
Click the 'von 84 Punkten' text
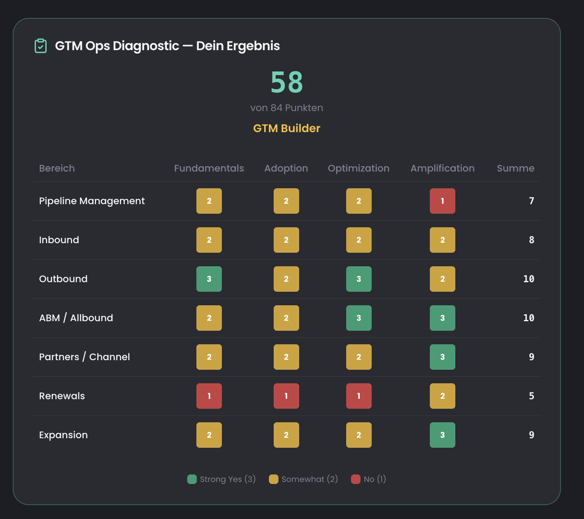pos(287,108)
